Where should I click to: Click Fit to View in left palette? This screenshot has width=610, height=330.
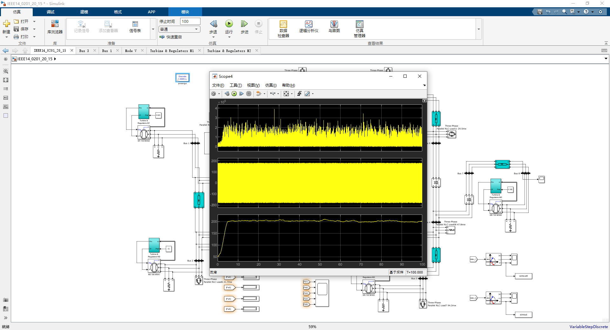(6, 80)
